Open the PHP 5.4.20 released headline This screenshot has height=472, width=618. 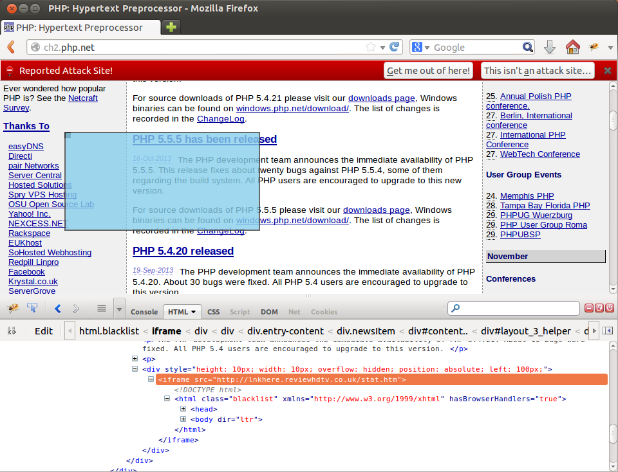coord(183,251)
